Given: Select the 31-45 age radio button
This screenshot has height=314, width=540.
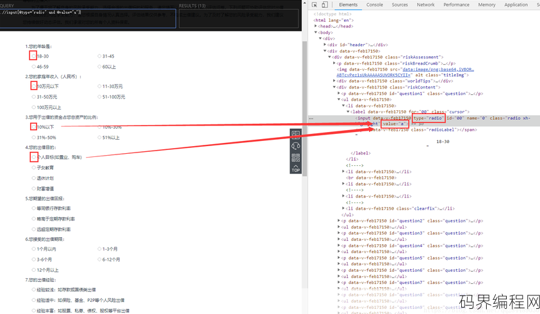Looking at the screenshot, I should 99,56.
